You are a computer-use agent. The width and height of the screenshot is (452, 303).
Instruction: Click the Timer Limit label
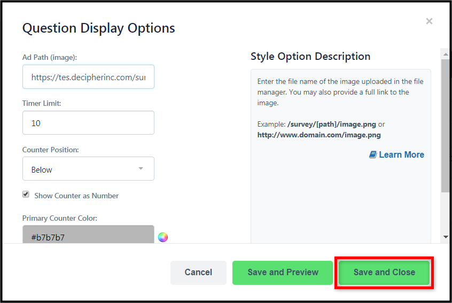(x=42, y=103)
